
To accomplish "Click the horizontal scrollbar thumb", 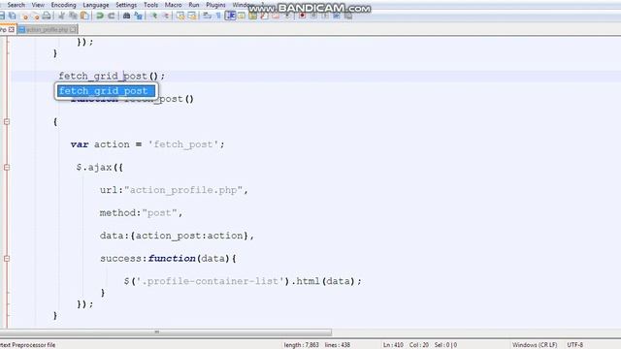I will pyautogui.click(x=166, y=332).
